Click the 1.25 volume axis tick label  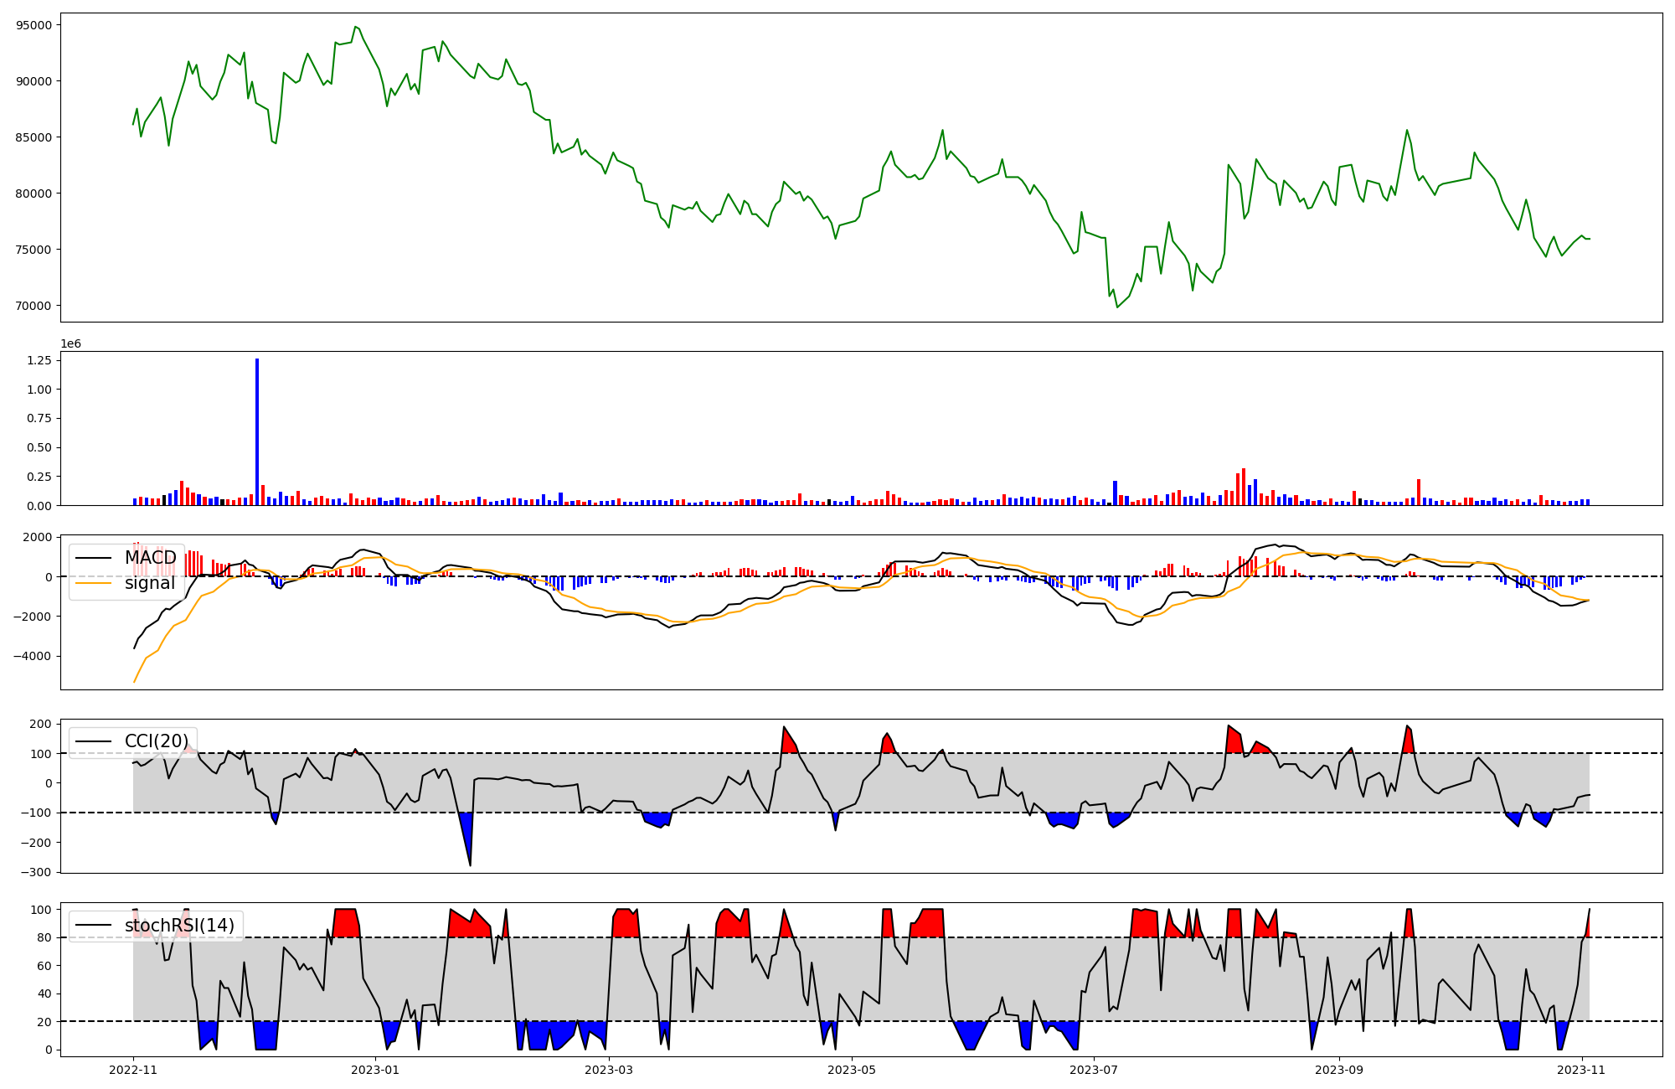click(40, 360)
